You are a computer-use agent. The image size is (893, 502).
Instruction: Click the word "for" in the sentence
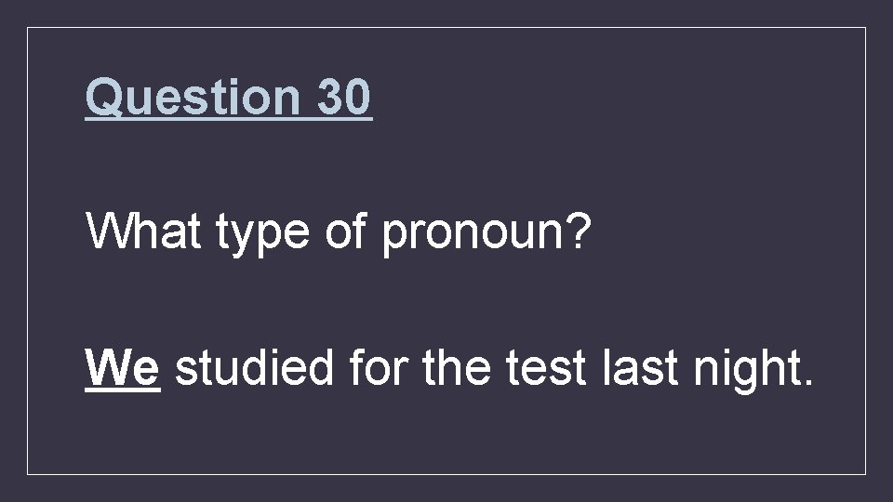379,366
